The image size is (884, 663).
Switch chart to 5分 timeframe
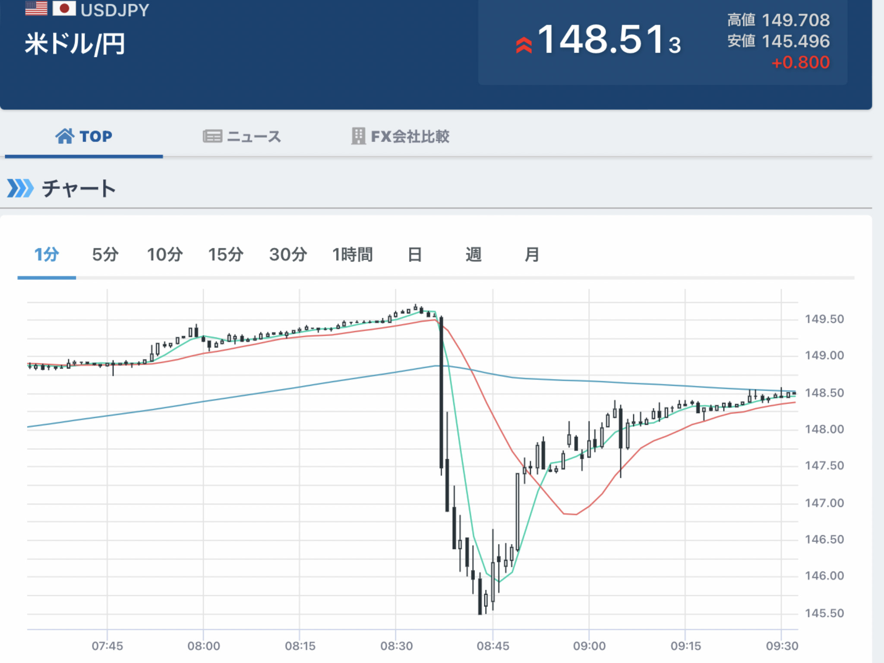(x=105, y=255)
